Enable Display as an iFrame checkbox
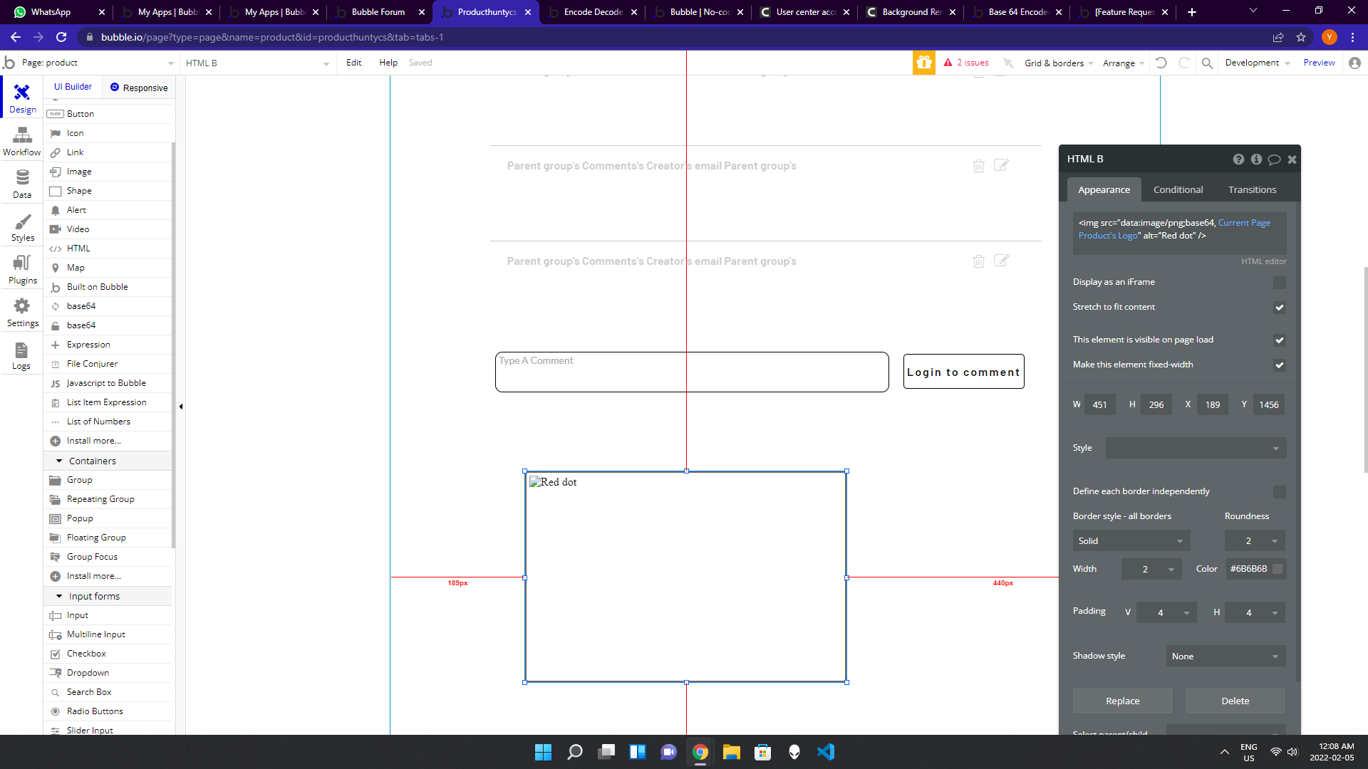 pyautogui.click(x=1280, y=283)
